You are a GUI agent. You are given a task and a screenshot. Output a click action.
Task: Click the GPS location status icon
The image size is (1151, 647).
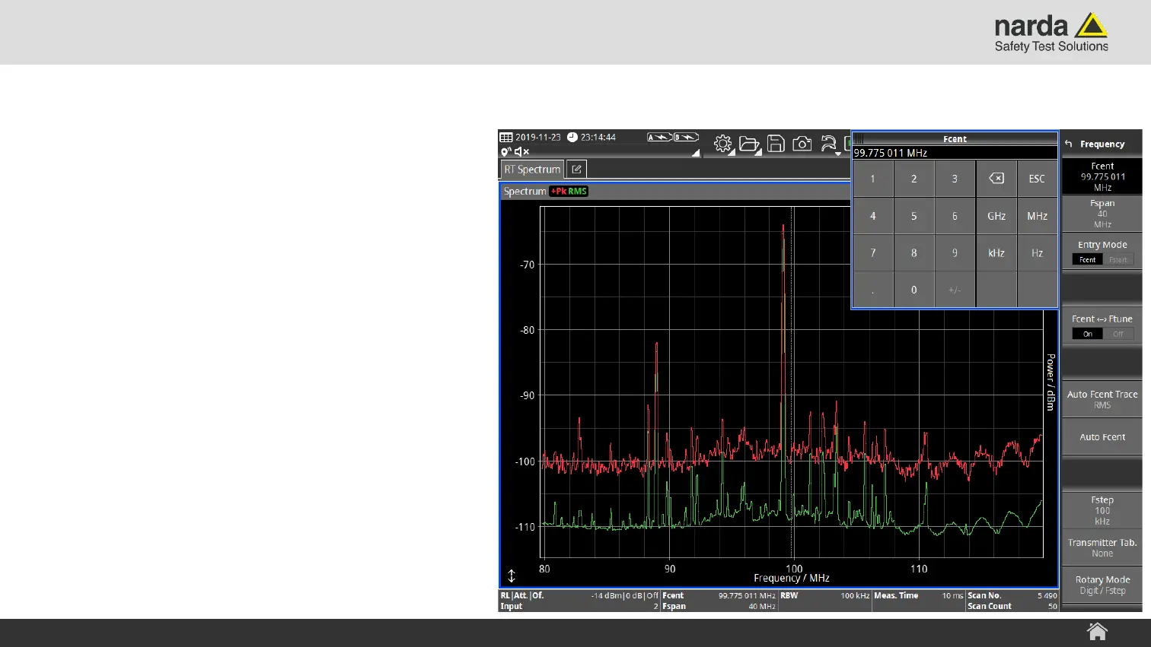pyautogui.click(x=505, y=152)
